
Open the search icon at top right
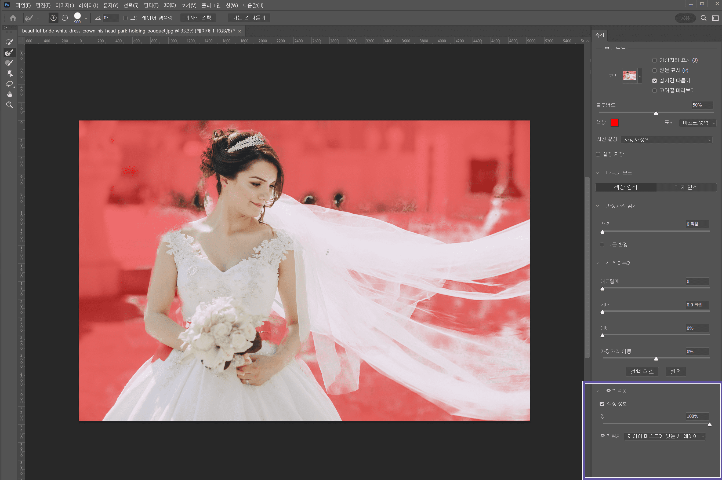(703, 18)
